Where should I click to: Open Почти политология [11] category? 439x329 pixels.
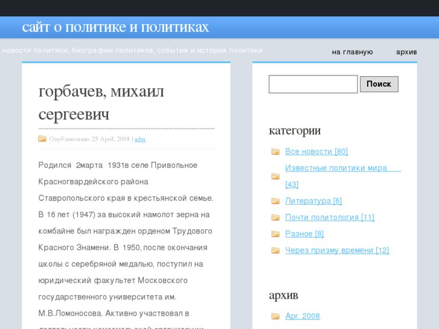pos(330,217)
